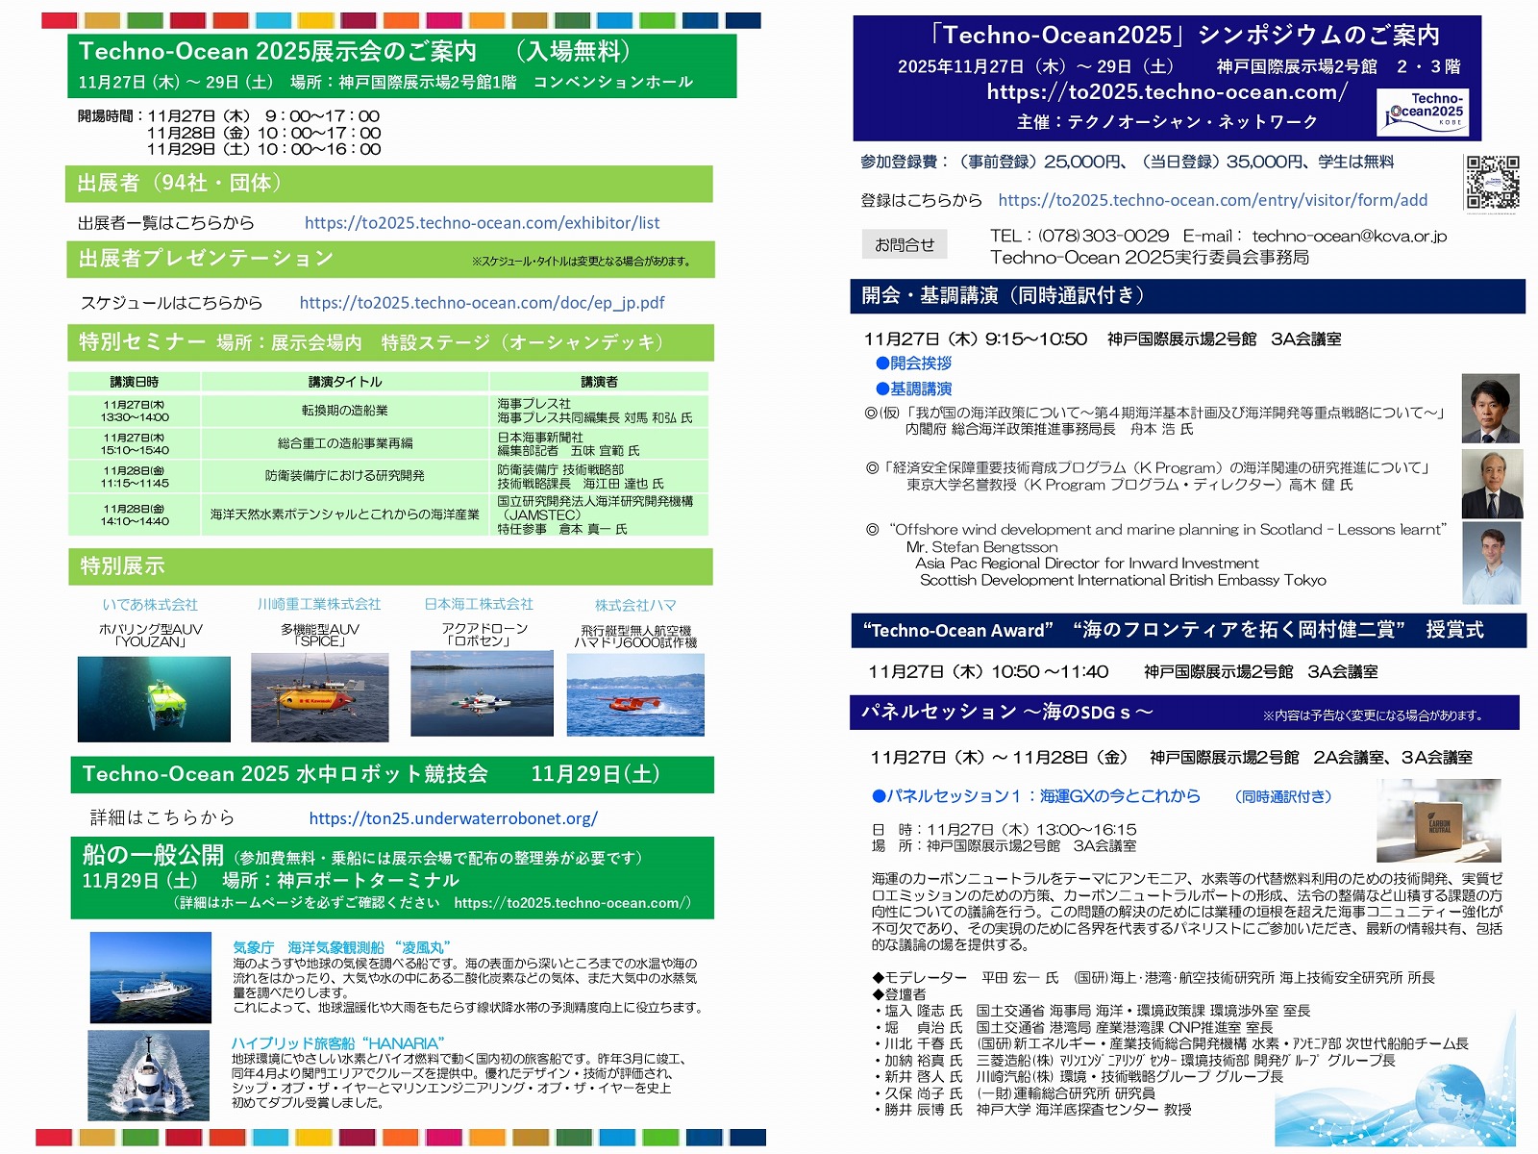Click the 凌風丸 weather observation ship photo

click(150, 977)
